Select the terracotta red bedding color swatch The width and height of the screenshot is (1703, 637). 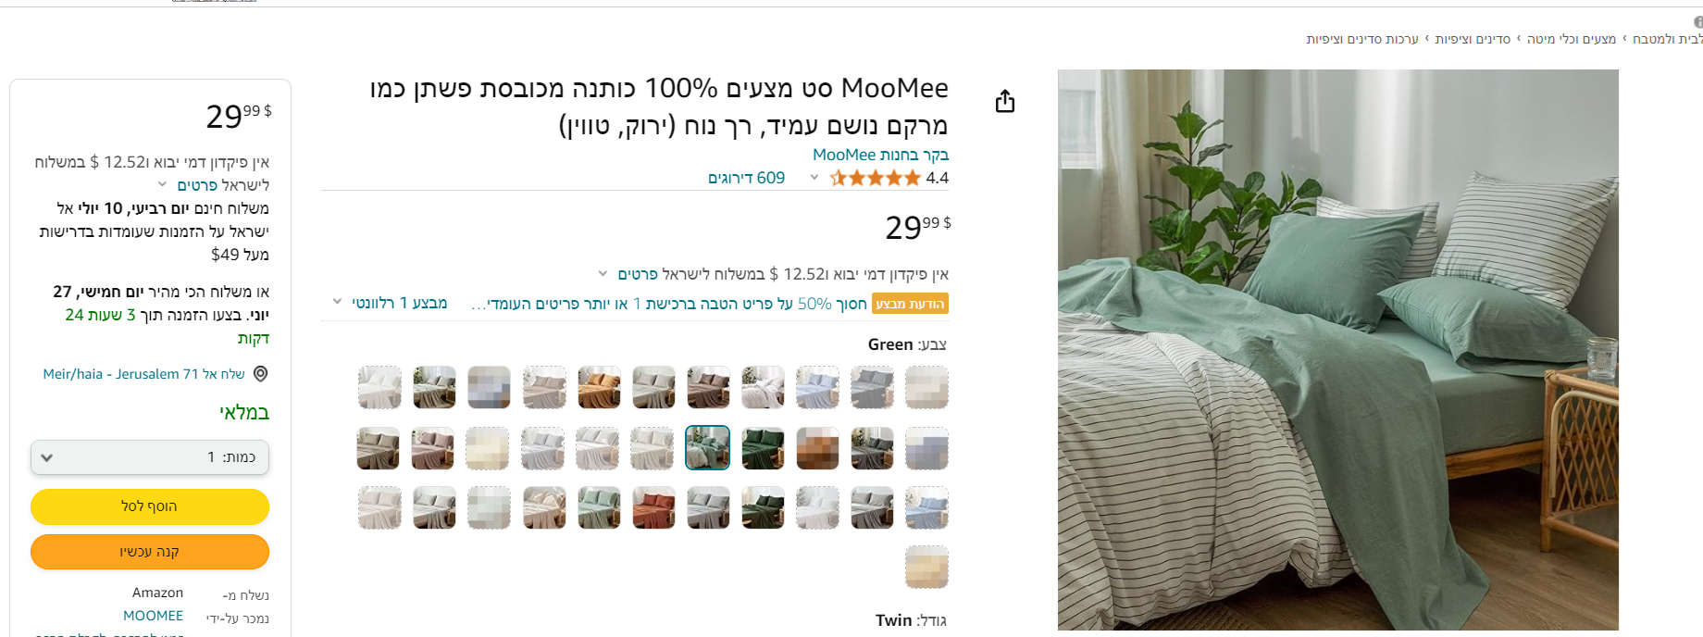653,508
